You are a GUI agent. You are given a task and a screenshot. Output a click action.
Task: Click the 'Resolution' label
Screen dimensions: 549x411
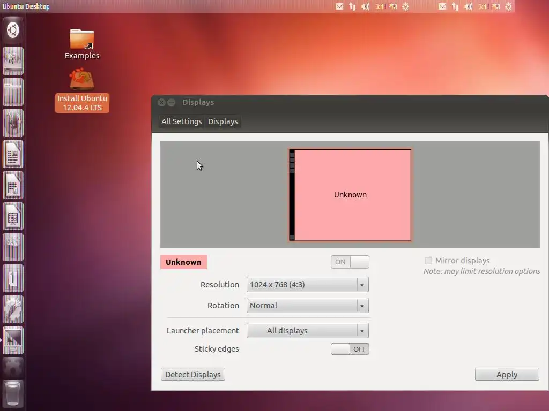(x=220, y=285)
